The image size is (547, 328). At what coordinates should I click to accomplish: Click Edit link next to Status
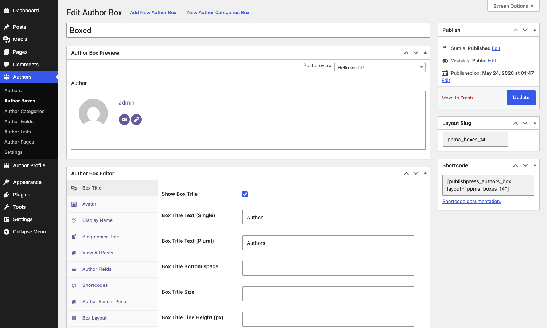pyautogui.click(x=496, y=48)
